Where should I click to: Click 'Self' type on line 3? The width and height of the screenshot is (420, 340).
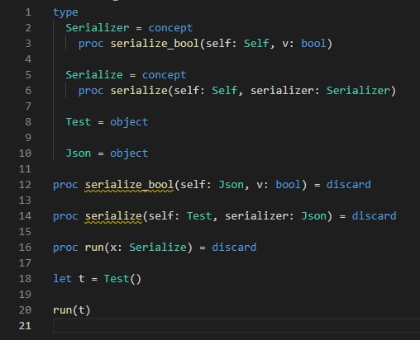256,44
